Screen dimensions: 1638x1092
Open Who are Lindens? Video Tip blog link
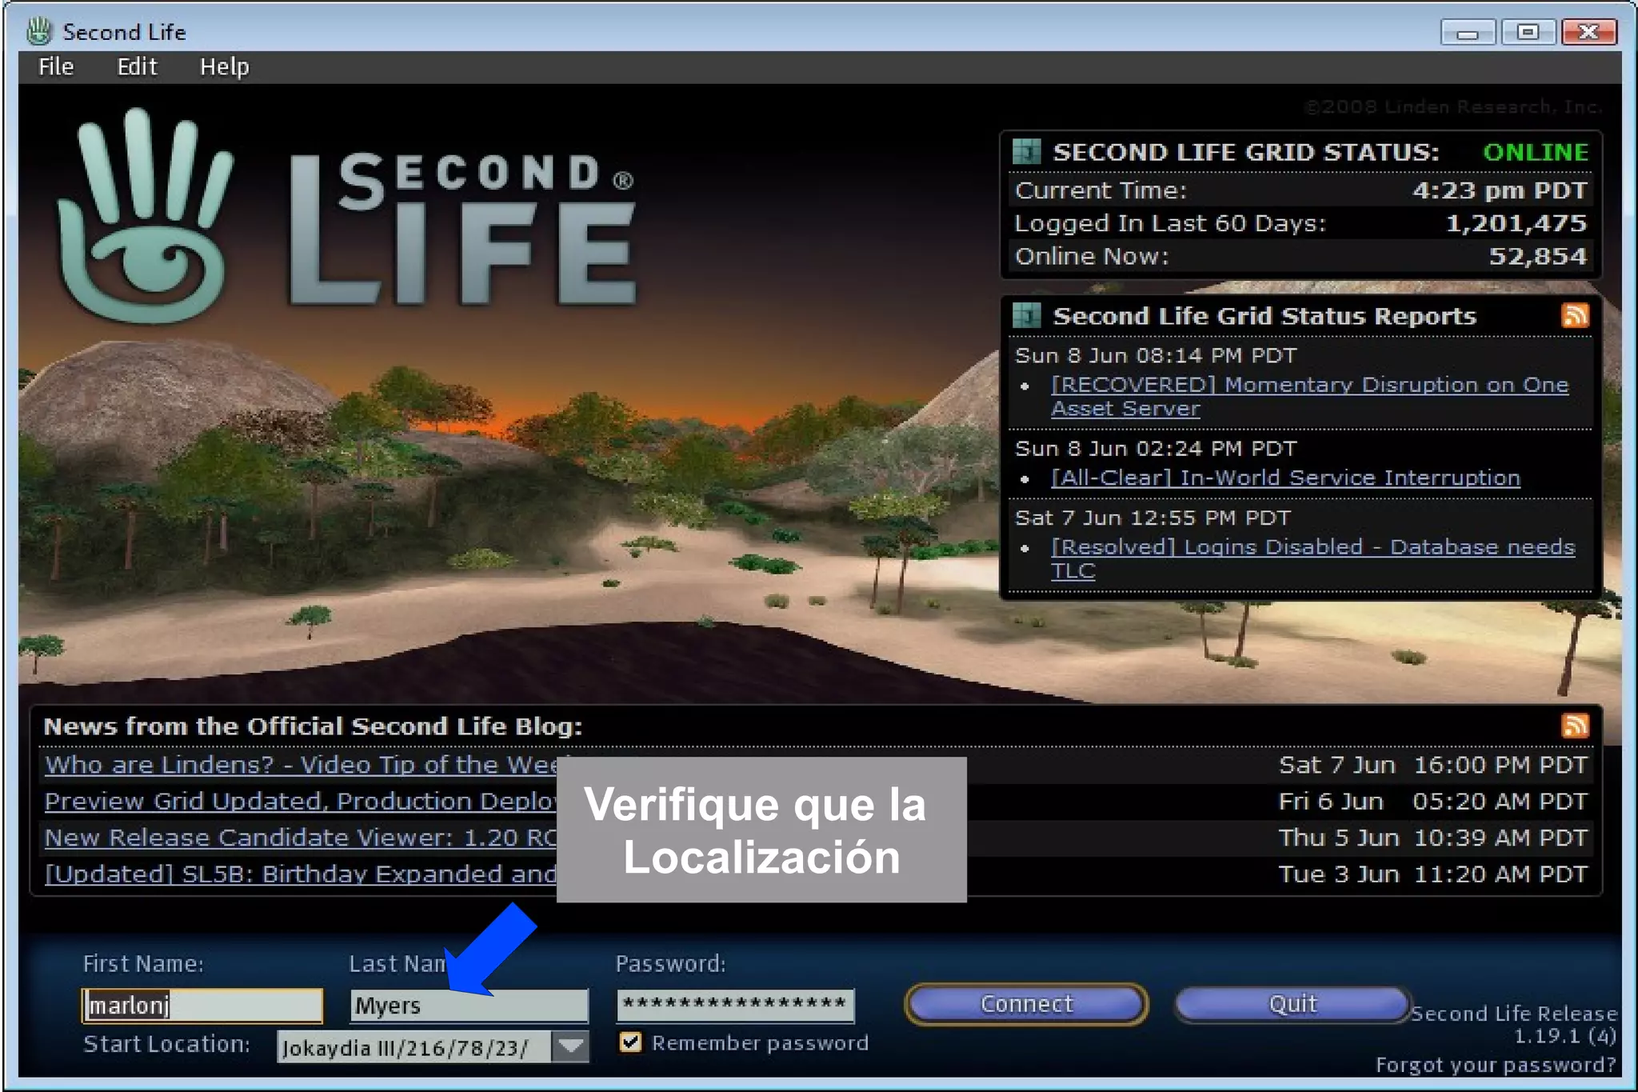pos(301,765)
